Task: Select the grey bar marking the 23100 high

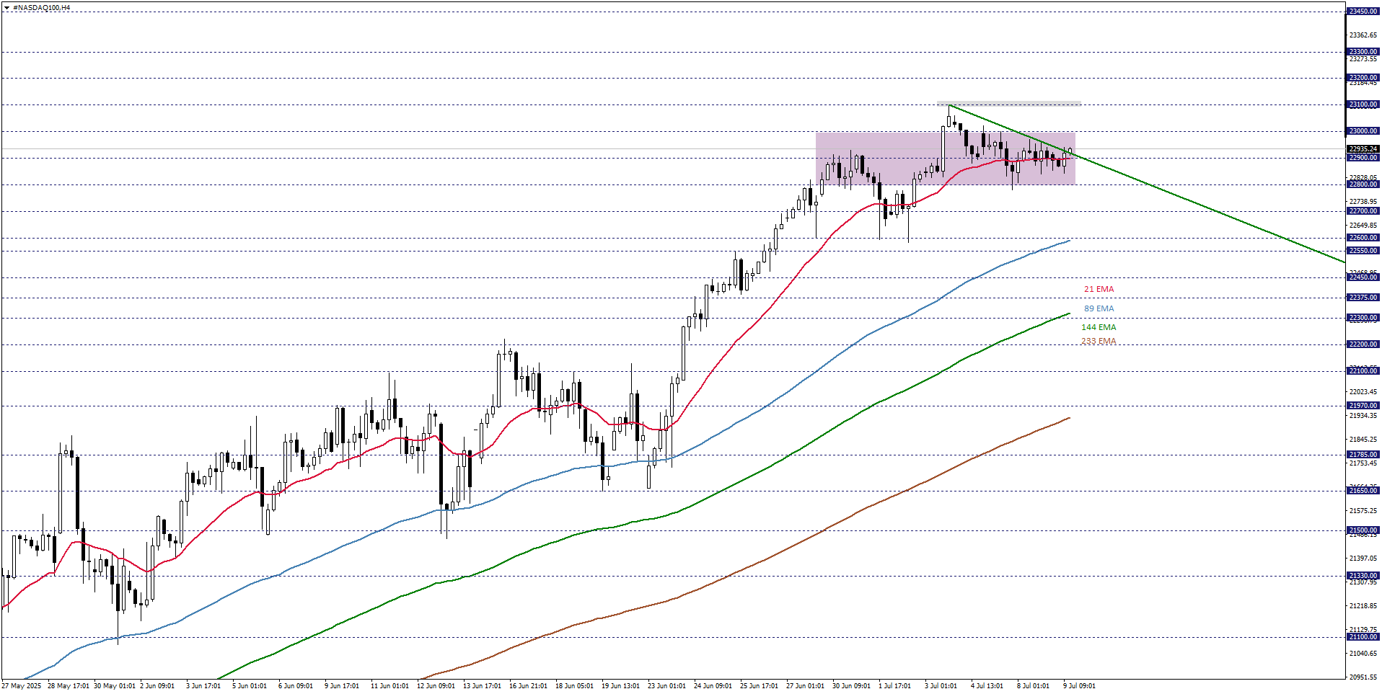Action: pyautogui.click(x=1009, y=104)
